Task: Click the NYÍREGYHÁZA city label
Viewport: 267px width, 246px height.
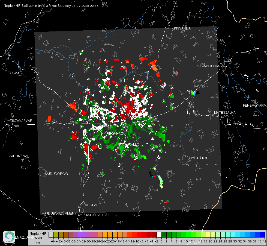Action: click(113, 133)
